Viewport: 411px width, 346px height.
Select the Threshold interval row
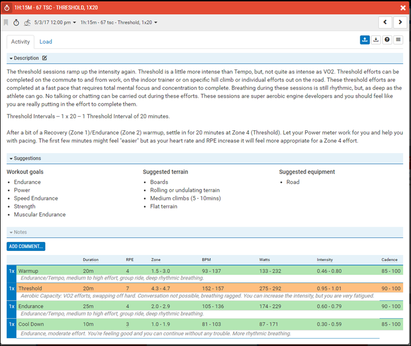[209, 289]
